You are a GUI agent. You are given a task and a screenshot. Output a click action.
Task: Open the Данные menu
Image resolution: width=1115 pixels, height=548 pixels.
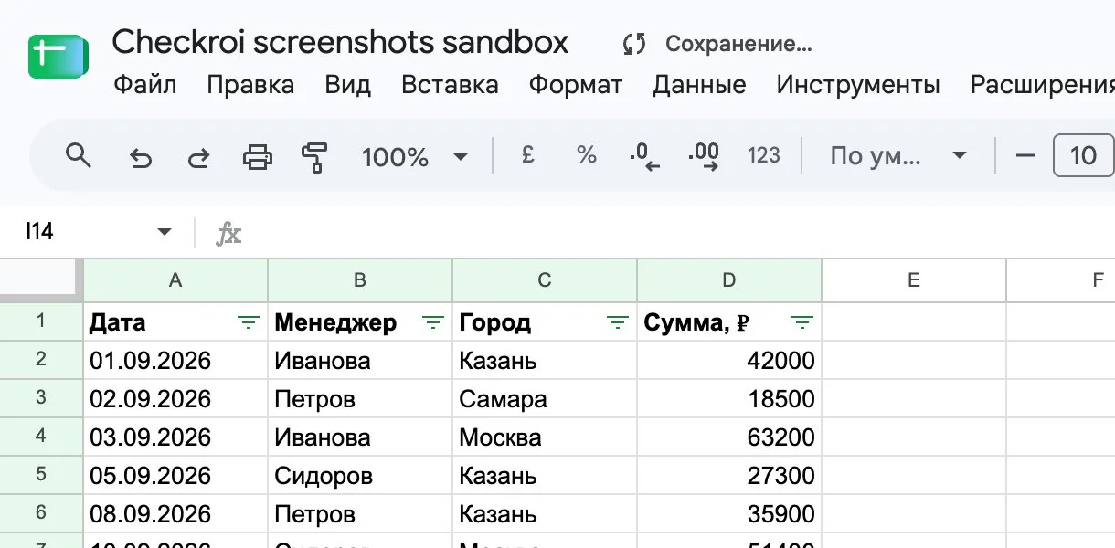[x=699, y=86]
